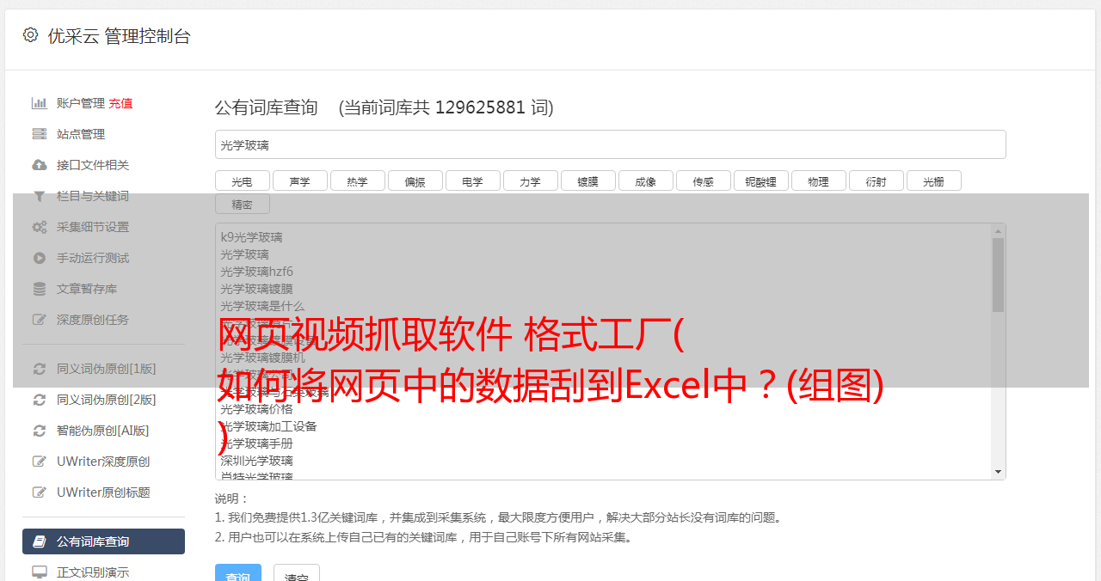Click the 光电 keyword tag button
1101x581 pixels.
(x=243, y=180)
